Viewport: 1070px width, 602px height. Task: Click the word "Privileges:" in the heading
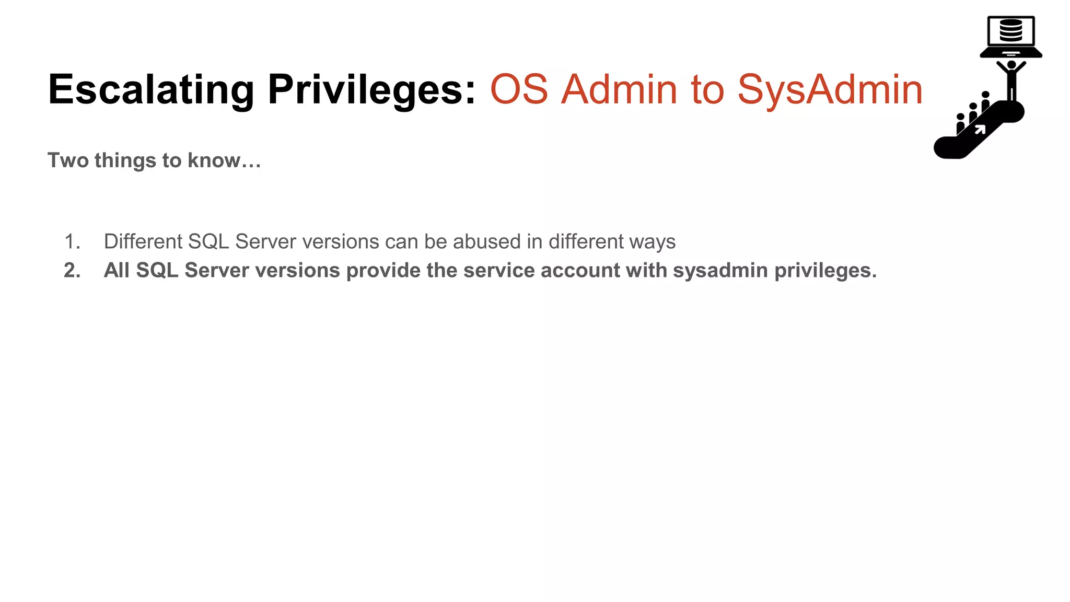pos(371,89)
